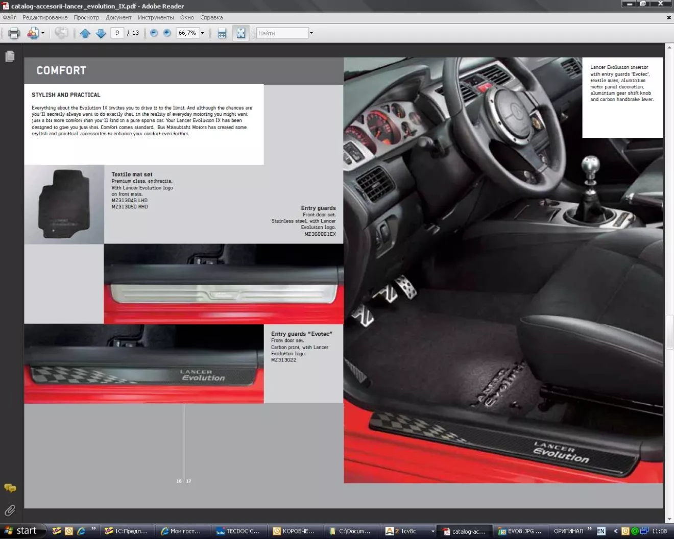
Task: Switch to TECDOC taskbar window
Action: click(x=238, y=531)
